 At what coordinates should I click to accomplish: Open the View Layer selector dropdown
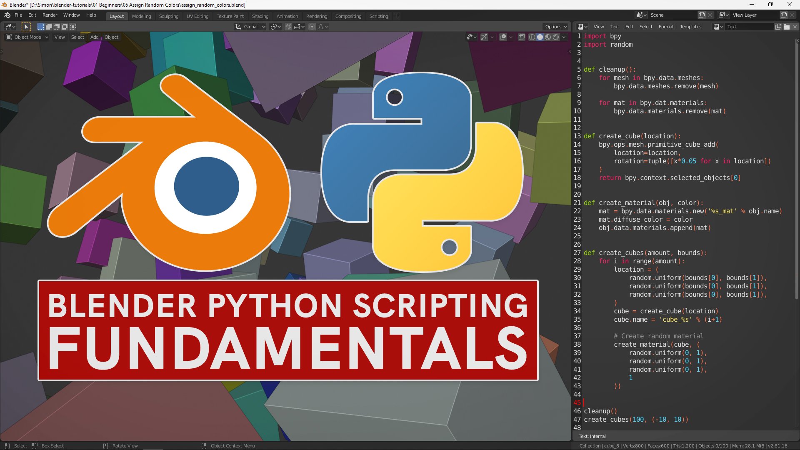pyautogui.click(x=724, y=15)
